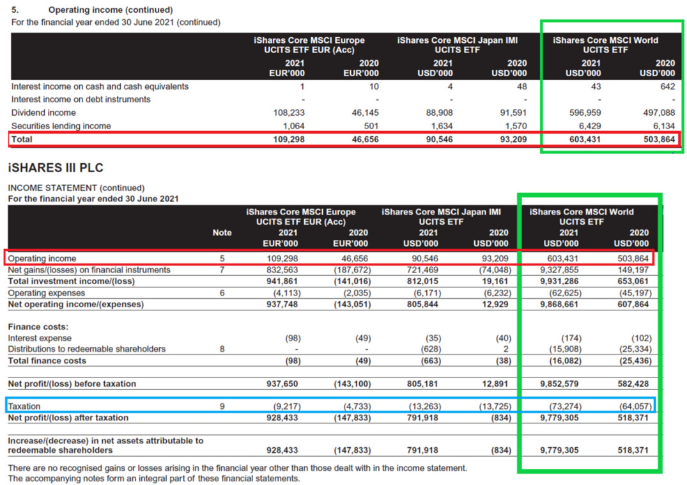Select the "Interest expense" row label
The width and height of the screenshot is (687, 485).
40,338
